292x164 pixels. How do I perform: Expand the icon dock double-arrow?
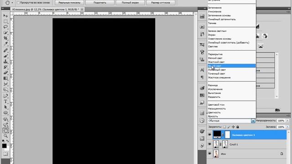(x=204, y=8)
